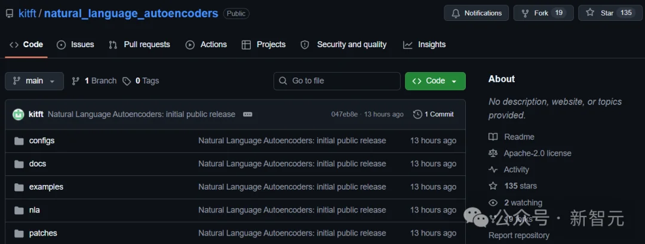
Task: Click the Go to file search field
Action: click(337, 81)
